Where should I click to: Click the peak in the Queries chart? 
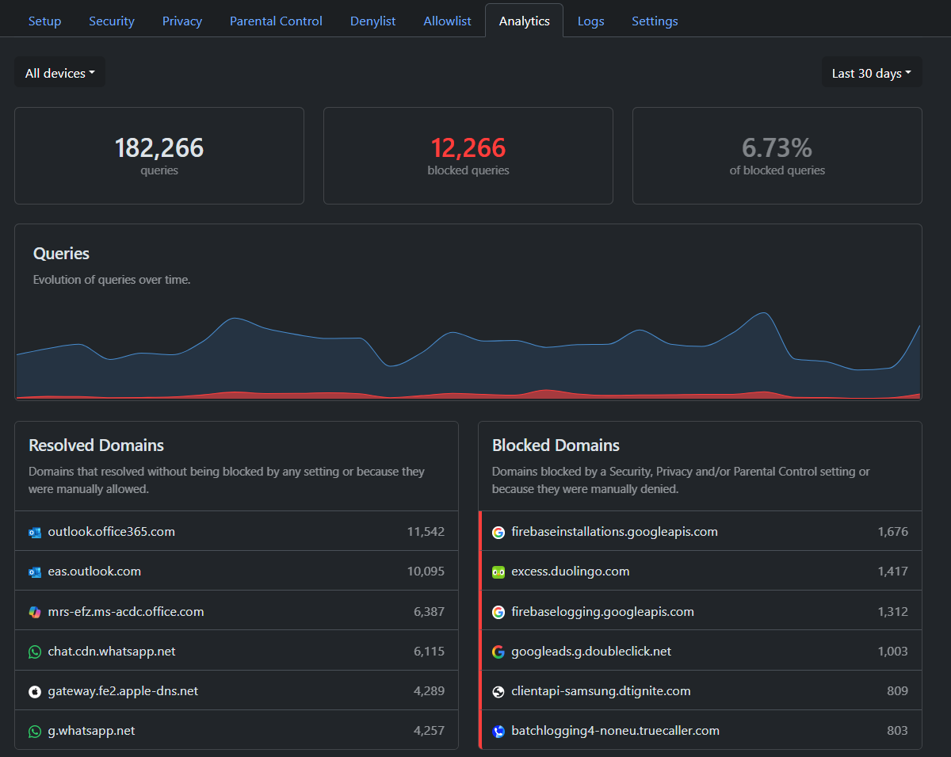click(763, 313)
